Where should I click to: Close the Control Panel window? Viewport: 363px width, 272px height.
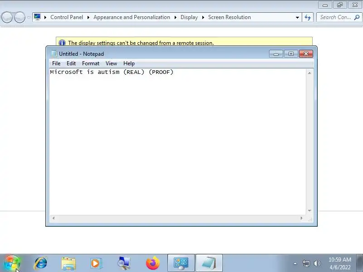click(355, 5)
